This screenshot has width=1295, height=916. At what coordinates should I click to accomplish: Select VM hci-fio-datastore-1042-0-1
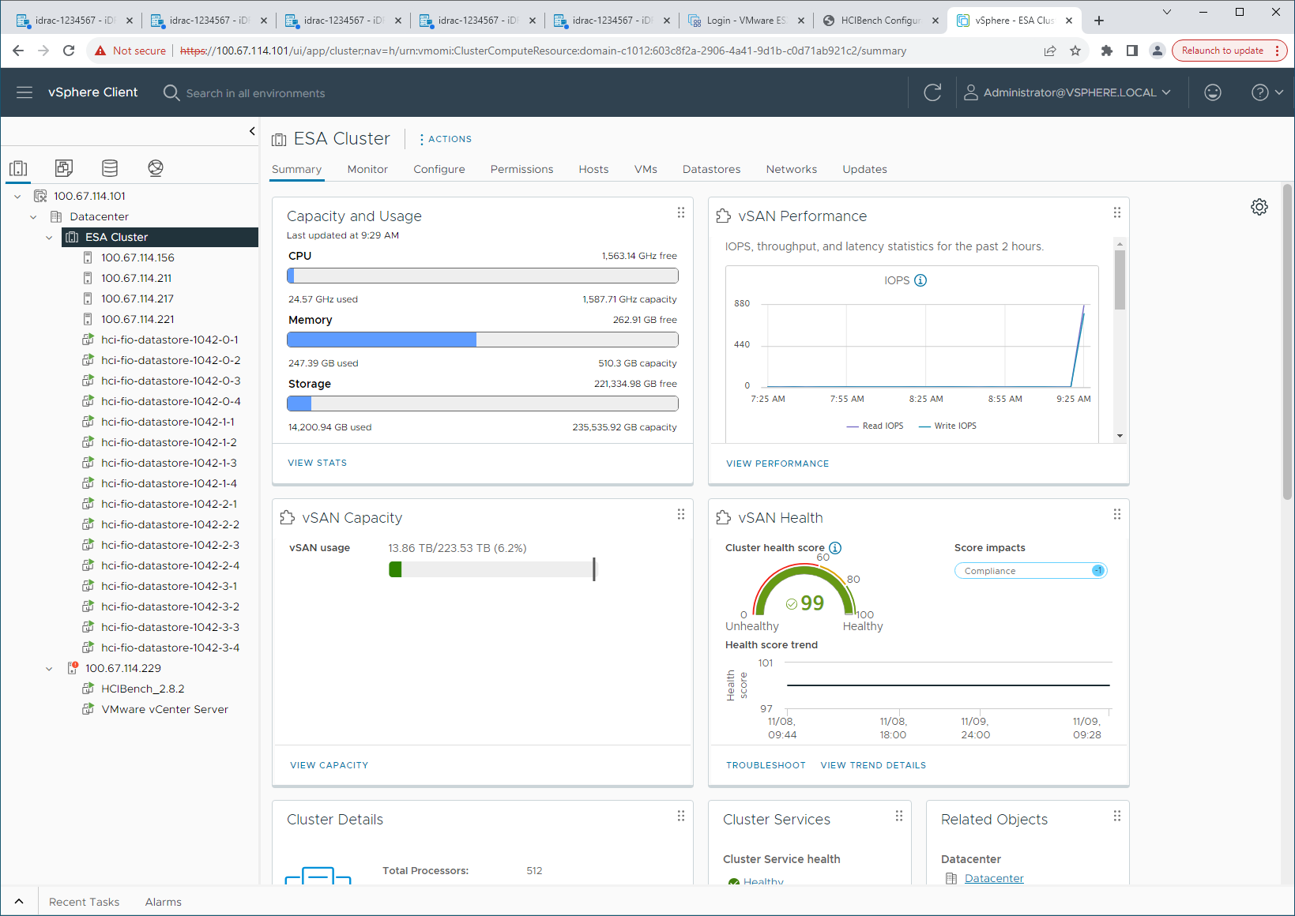[x=169, y=340]
